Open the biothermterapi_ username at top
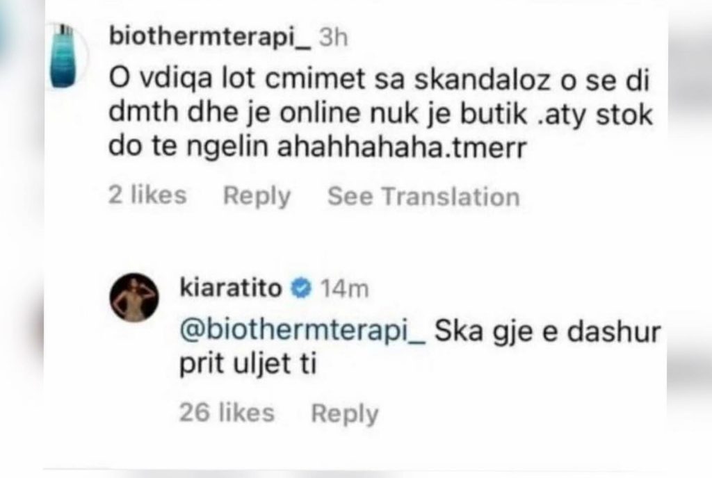Viewport: 712px width, 478px height. [210, 36]
